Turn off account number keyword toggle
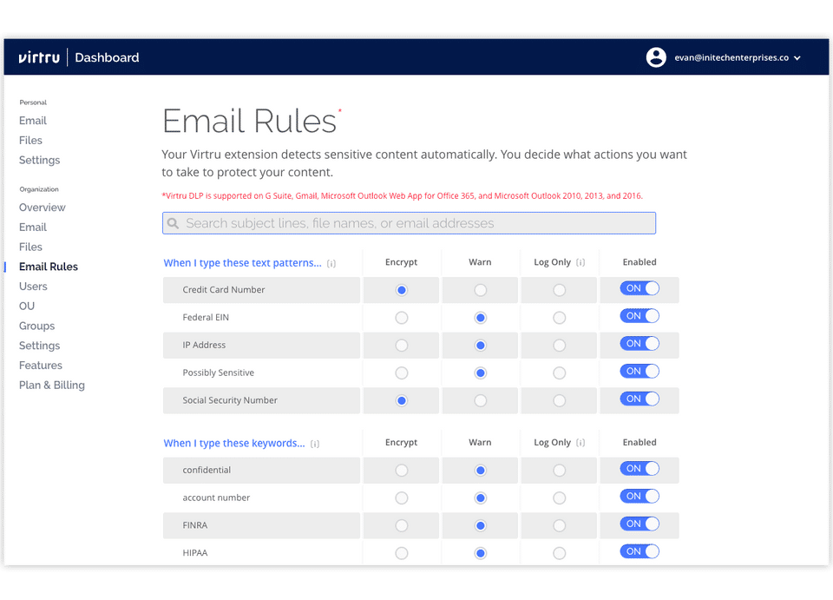The image size is (833, 600). [x=640, y=496]
